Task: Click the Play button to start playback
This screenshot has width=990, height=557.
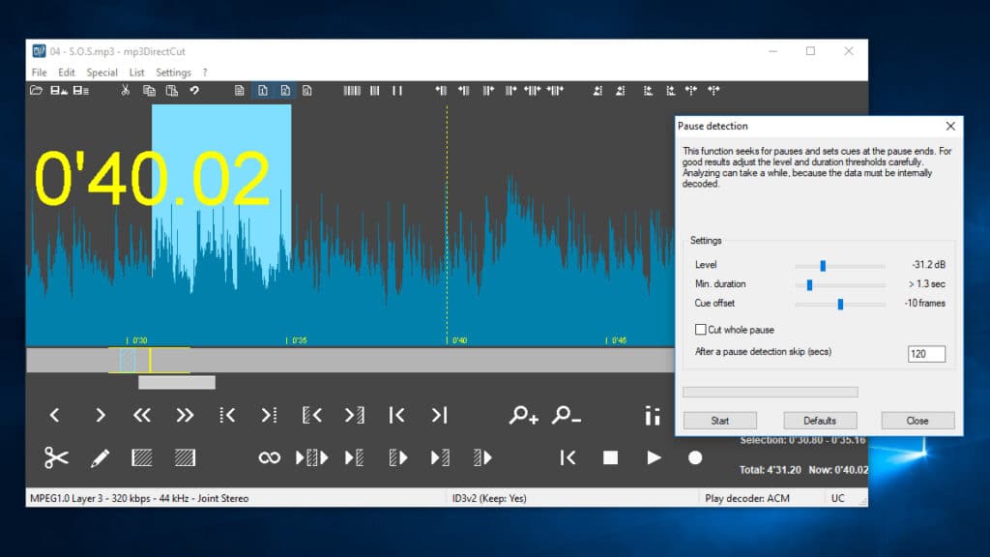Action: [x=654, y=456]
